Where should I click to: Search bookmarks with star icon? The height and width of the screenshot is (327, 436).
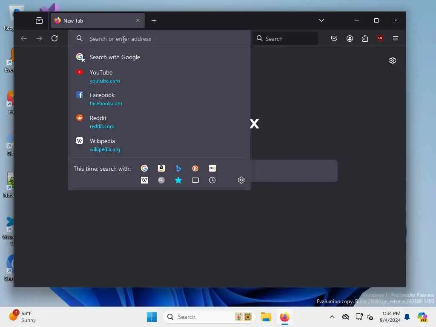pos(178,180)
